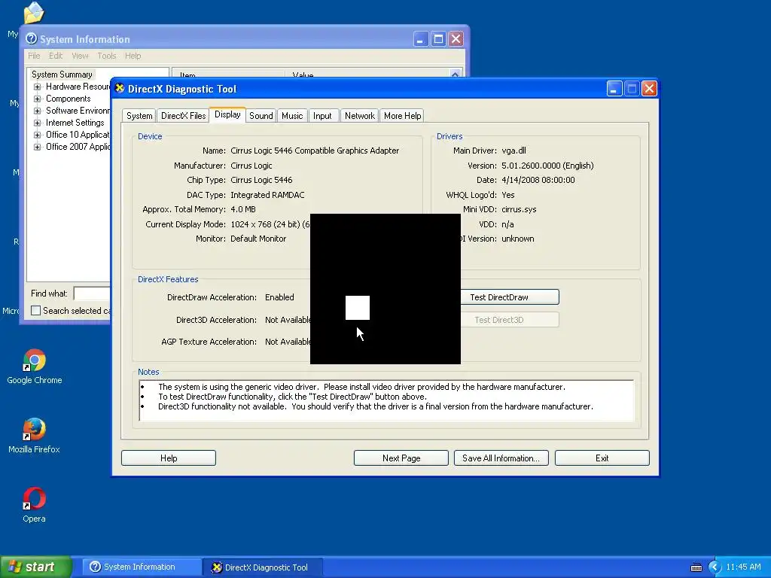Click the Item column header
The width and height of the screenshot is (771, 578).
[229, 74]
